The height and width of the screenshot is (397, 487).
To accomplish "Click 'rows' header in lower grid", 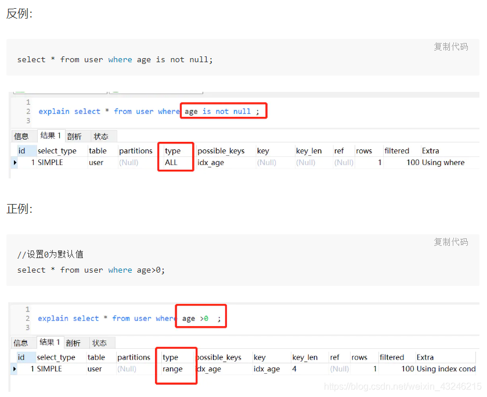I will point(359,357).
